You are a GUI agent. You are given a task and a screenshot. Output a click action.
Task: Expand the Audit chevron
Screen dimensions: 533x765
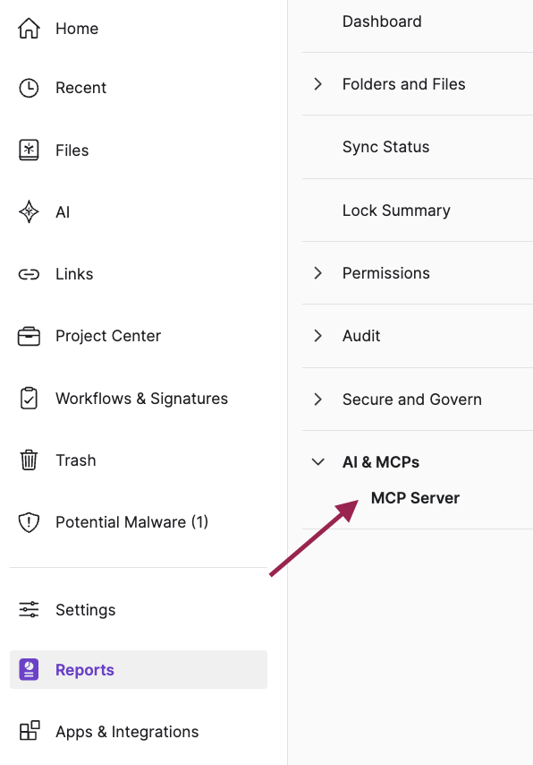click(x=317, y=336)
